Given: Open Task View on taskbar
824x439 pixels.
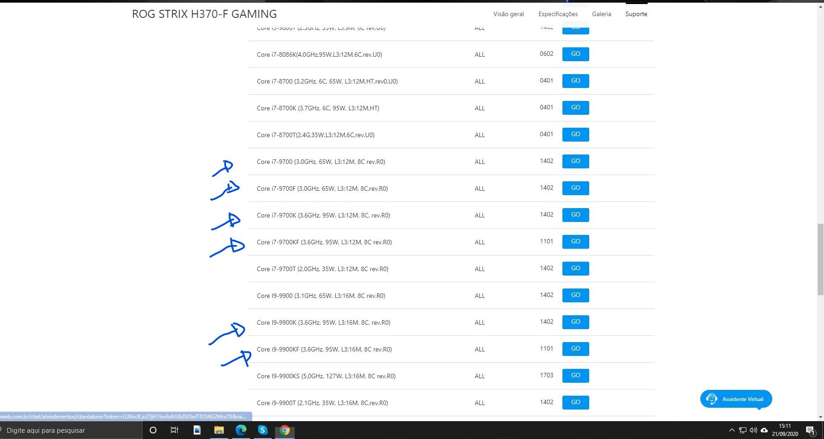Looking at the screenshot, I should tap(175, 430).
